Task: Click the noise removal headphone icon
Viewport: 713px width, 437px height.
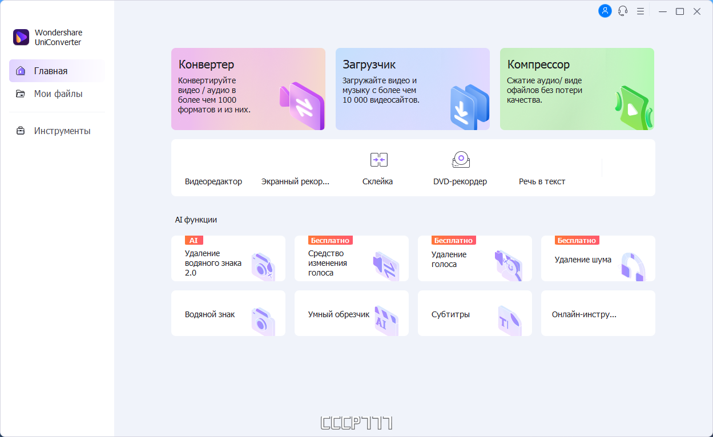Action: click(633, 266)
